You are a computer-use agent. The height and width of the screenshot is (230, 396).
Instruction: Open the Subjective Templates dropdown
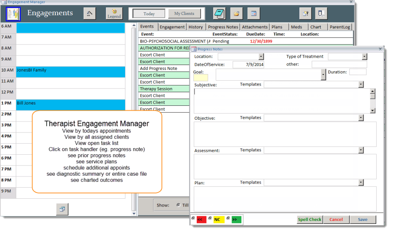(x=361, y=84)
